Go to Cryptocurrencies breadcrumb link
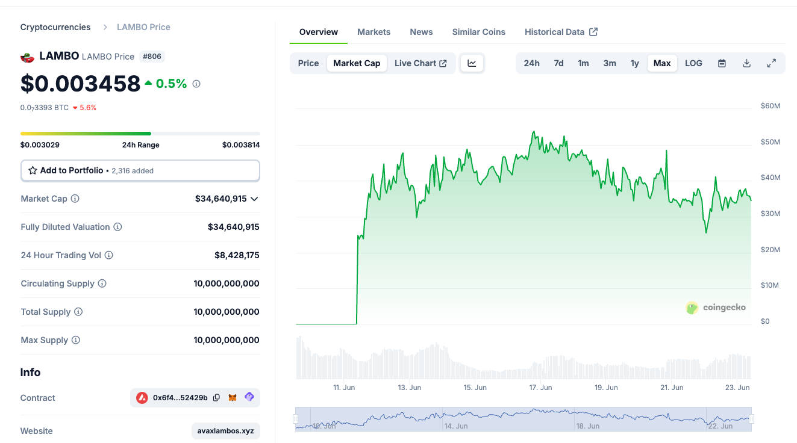Viewport: 797px width, 443px height. 55,27
